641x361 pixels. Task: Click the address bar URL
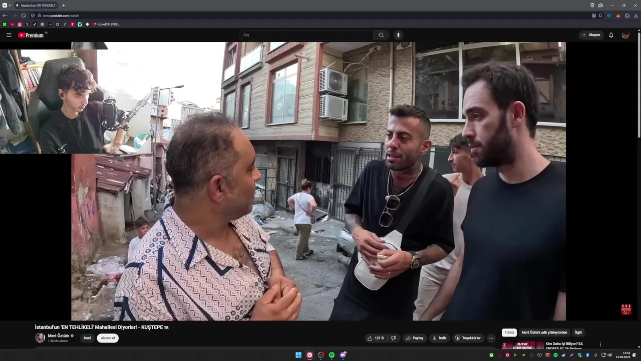[x=61, y=16]
